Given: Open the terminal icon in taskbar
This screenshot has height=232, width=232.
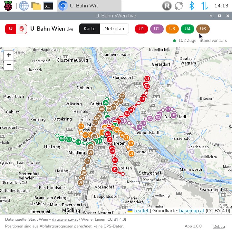Looking at the screenshot, I should [48, 6].
